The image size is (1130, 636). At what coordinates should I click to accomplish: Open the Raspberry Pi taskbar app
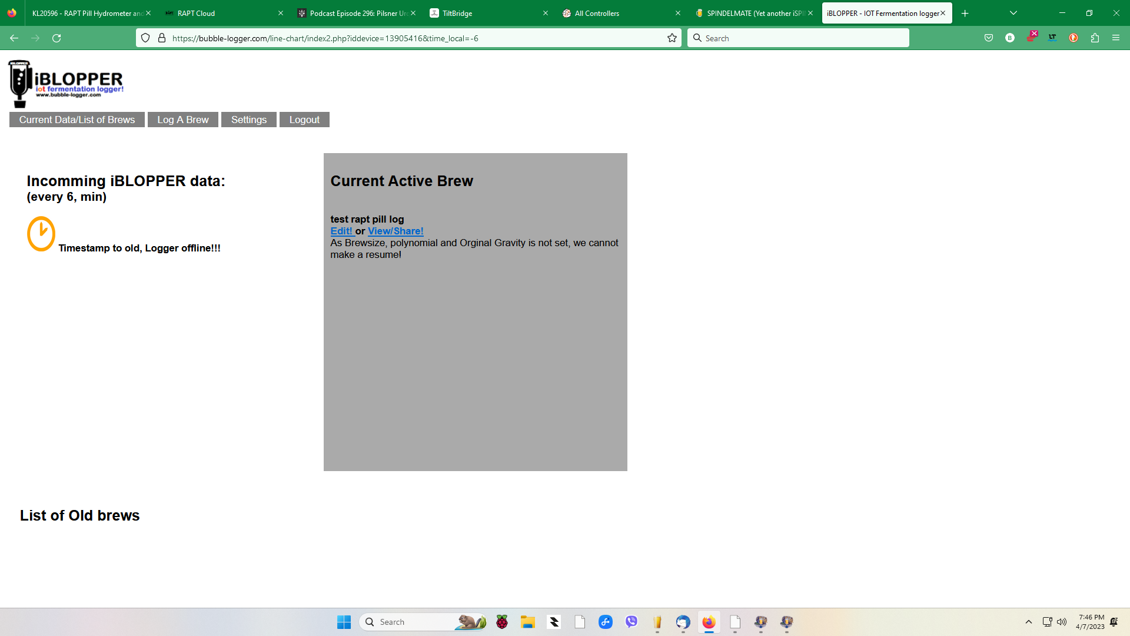(502, 622)
